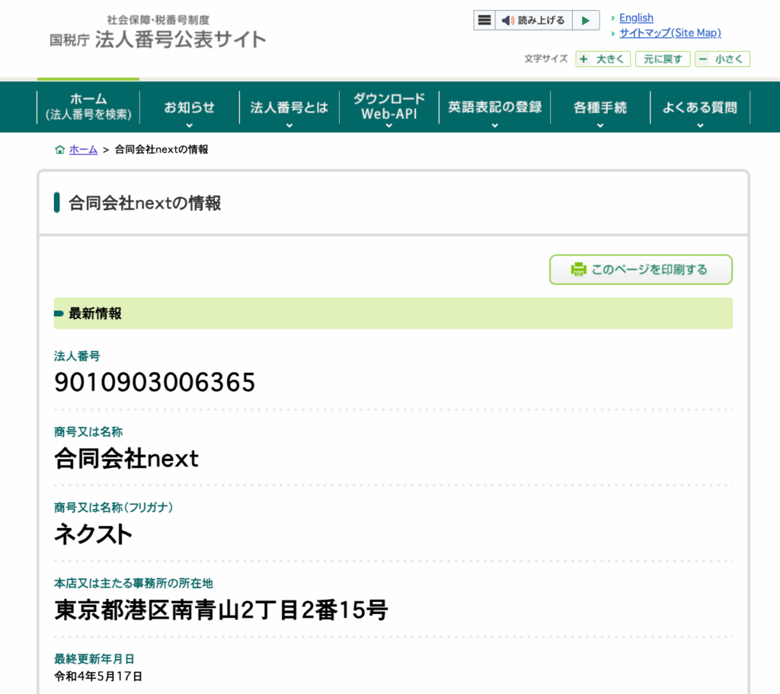Viewport: 780px width, 694px height.
Task: Expand chevron under 各種手続
Action: coord(600,126)
